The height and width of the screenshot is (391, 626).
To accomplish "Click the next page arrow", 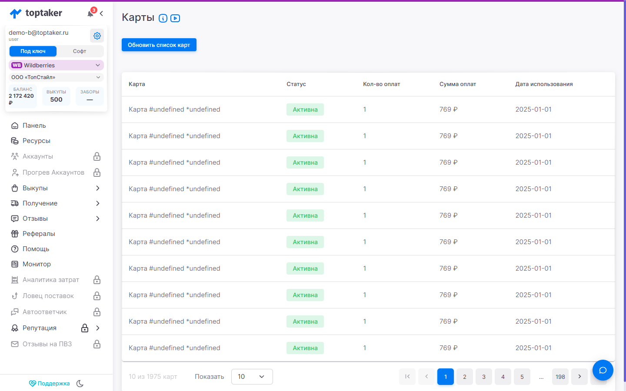I will point(579,377).
